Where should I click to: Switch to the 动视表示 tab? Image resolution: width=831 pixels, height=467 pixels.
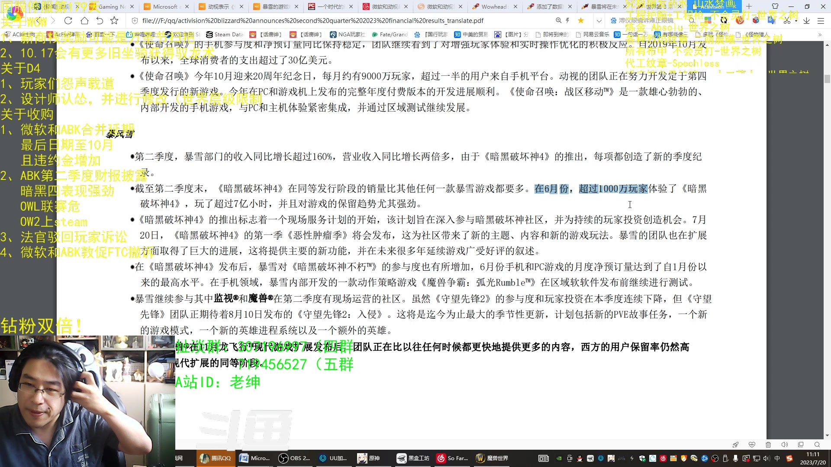click(221, 6)
